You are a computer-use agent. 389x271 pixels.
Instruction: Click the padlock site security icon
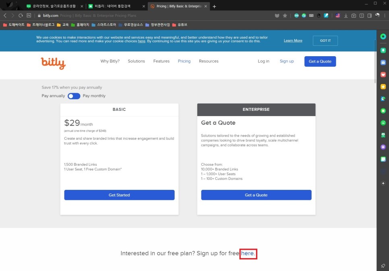39,16
